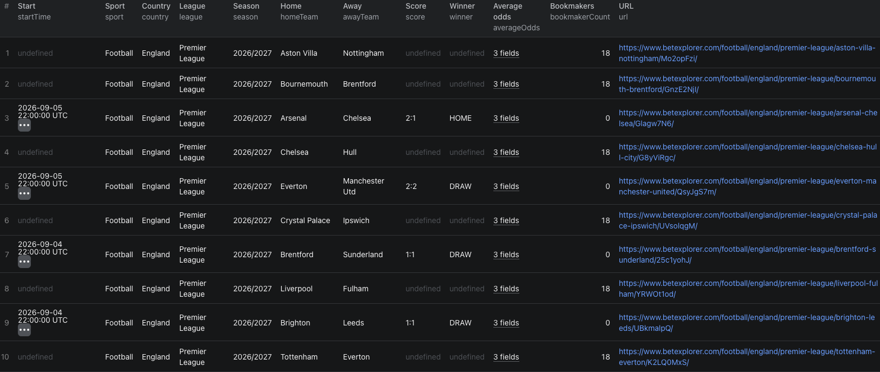Click the Season column header

[246, 6]
